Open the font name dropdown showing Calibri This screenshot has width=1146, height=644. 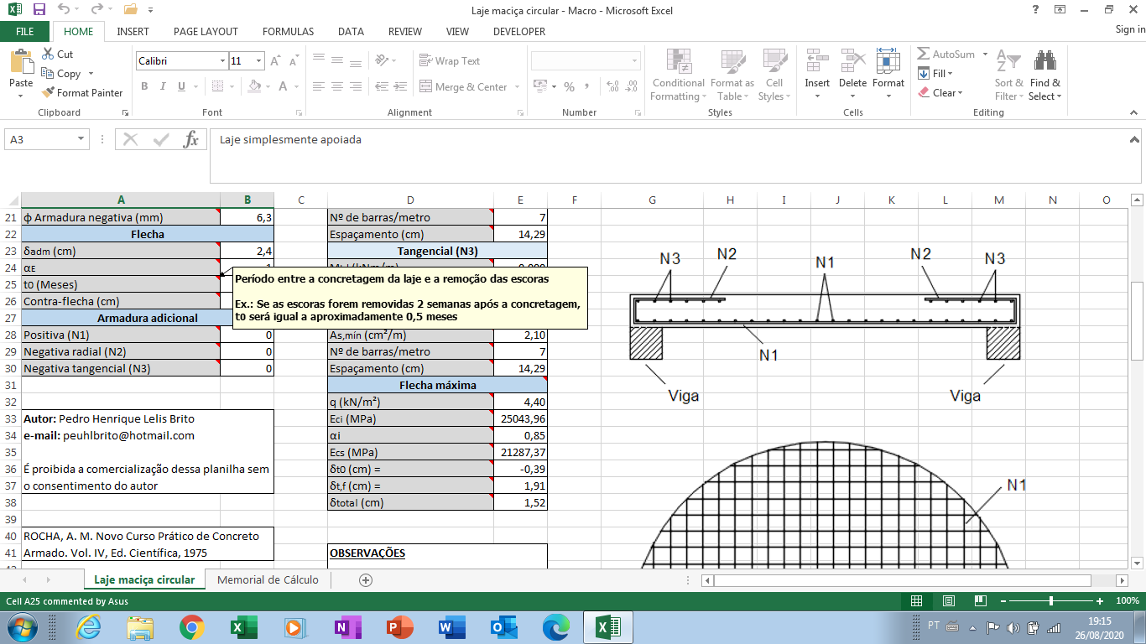(222, 61)
